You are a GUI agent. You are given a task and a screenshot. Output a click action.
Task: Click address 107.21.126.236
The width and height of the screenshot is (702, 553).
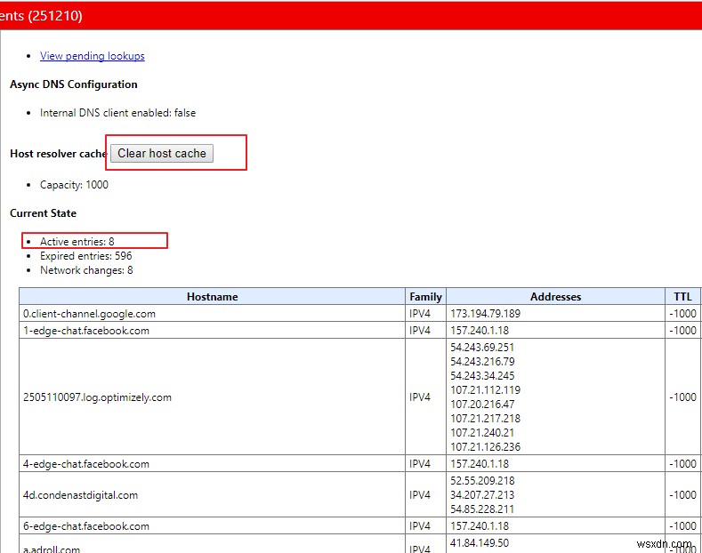tap(485, 447)
